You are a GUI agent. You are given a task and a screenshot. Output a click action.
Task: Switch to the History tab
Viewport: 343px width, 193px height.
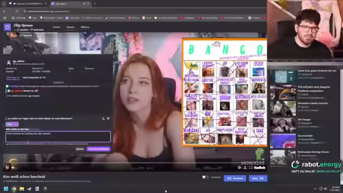(85, 27)
